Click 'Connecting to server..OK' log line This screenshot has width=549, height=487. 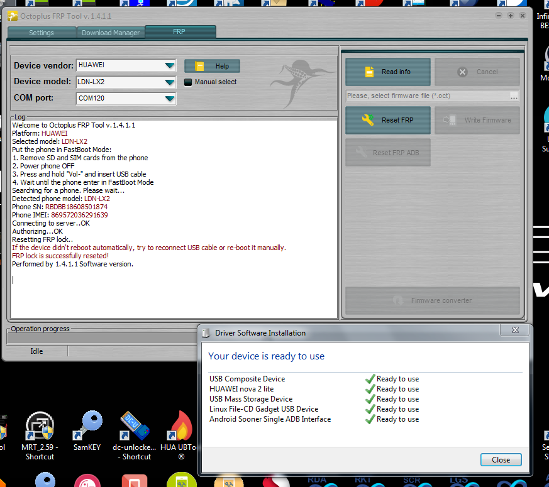51,223
